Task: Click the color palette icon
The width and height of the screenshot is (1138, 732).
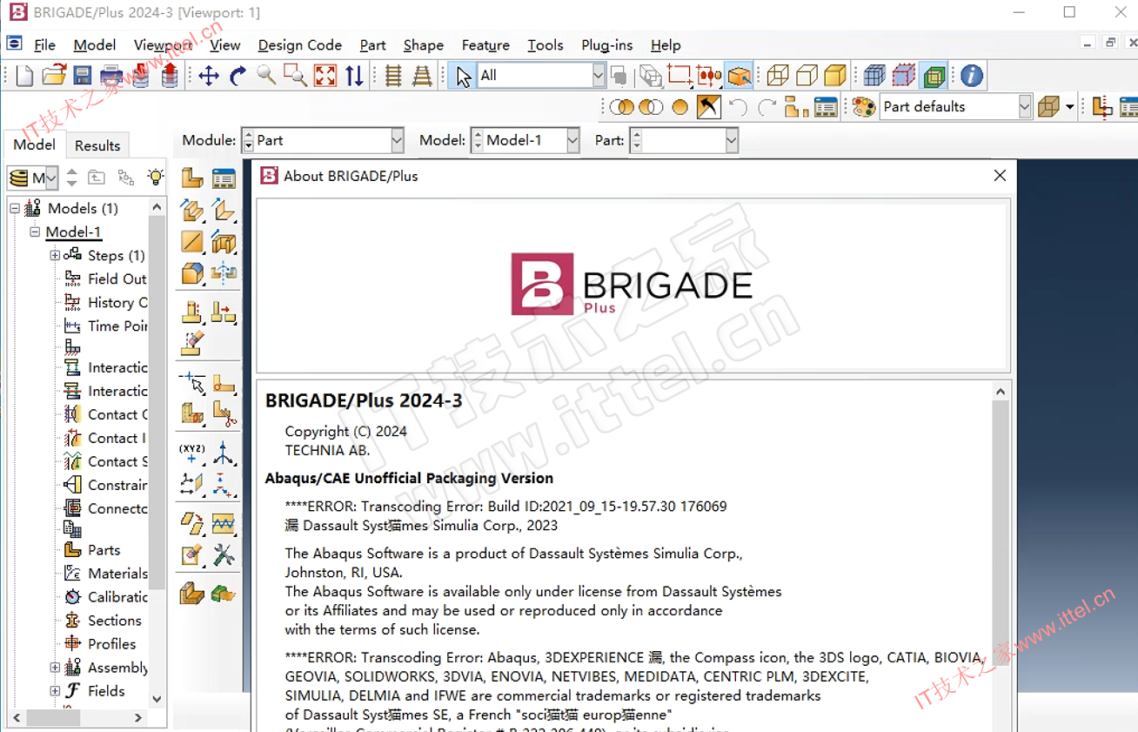Action: click(x=863, y=106)
